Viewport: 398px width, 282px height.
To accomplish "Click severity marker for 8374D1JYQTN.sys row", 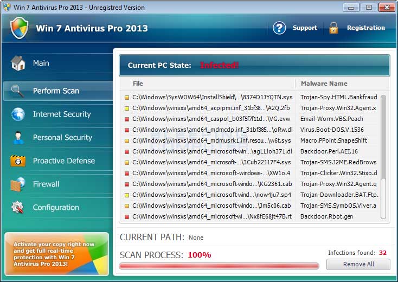I will (x=127, y=98).
